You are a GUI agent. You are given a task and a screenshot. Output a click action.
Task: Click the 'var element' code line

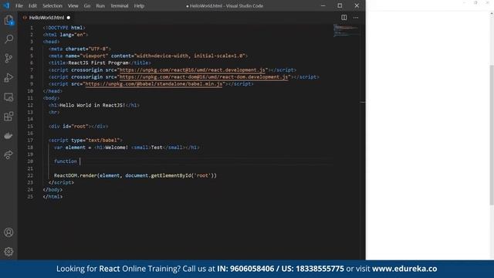click(x=127, y=147)
